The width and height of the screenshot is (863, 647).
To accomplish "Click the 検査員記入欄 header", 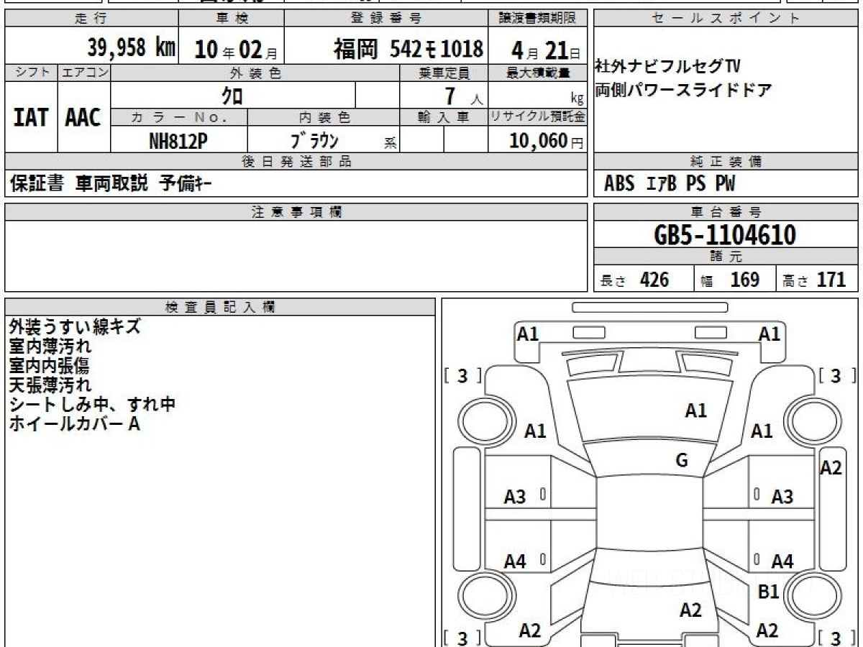I will (220, 307).
